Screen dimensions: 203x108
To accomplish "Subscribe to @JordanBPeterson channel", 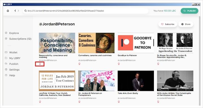I will [167, 24].
